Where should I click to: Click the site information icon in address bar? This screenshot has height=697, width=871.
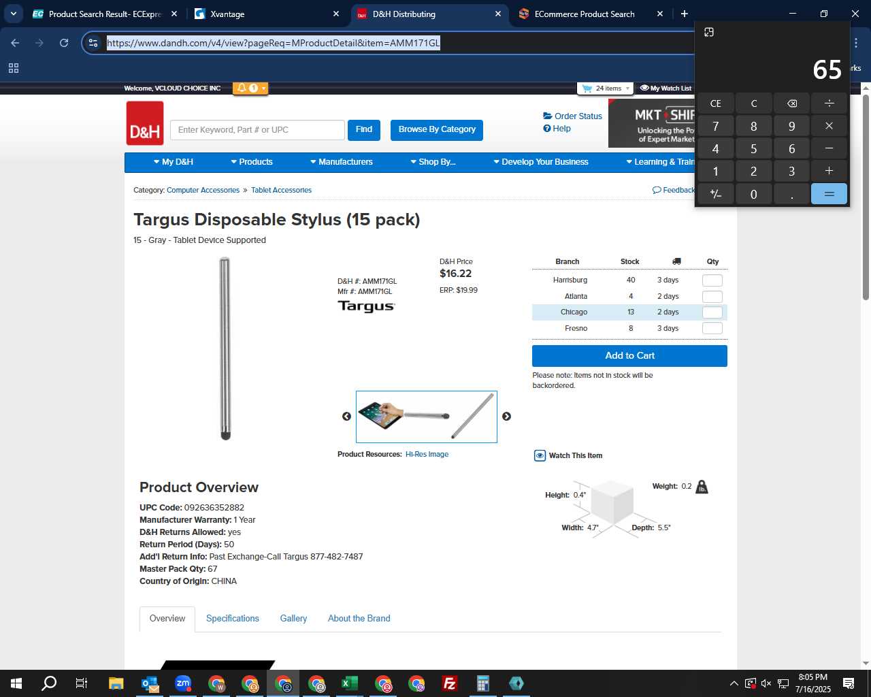click(94, 43)
